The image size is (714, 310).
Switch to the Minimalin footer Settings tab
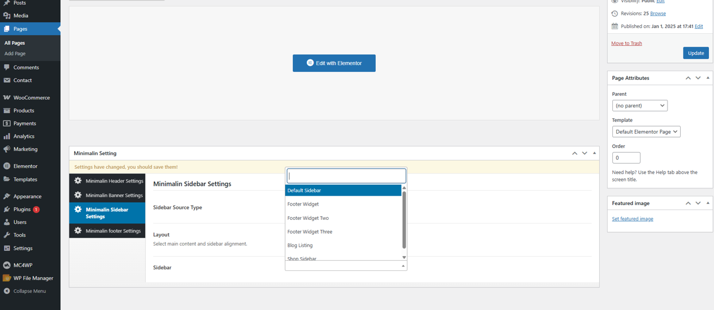[x=107, y=231]
